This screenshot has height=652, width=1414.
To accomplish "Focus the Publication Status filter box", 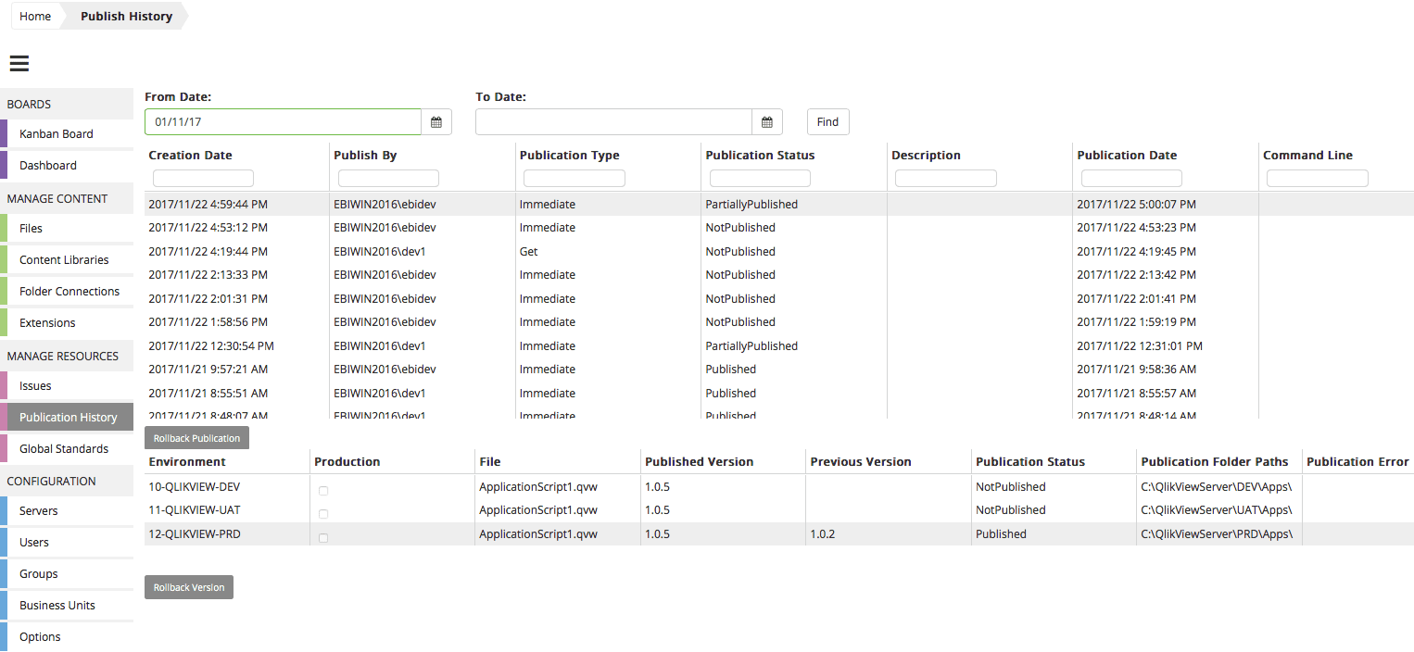I will (760, 178).
